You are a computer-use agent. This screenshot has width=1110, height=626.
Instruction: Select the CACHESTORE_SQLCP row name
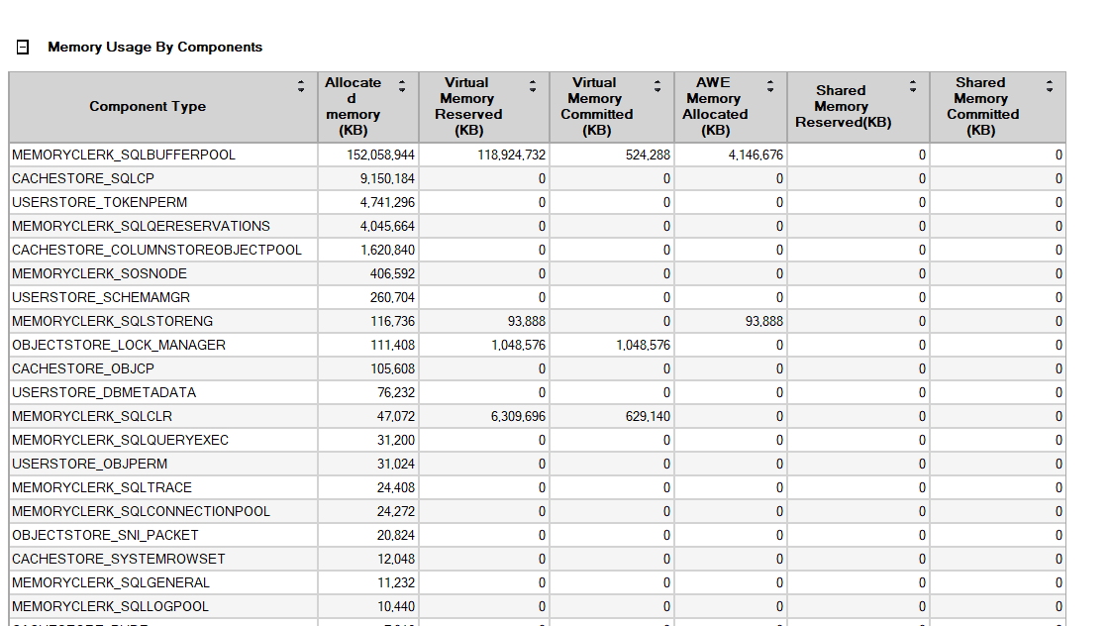click(83, 178)
